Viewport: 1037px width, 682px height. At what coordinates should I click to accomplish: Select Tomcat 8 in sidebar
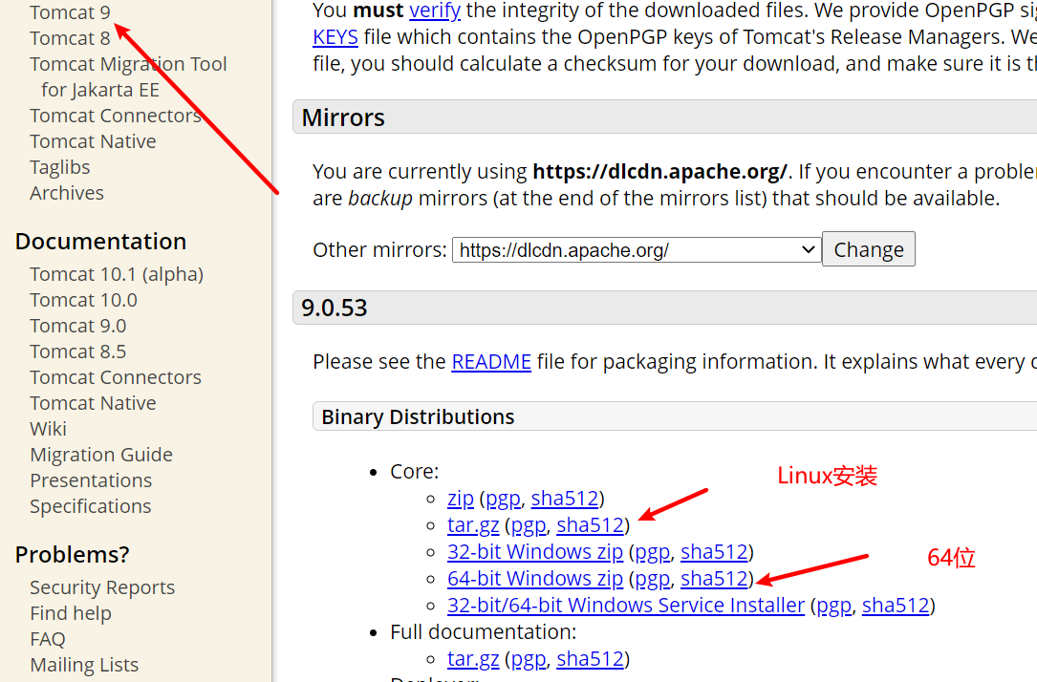(70, 38)
